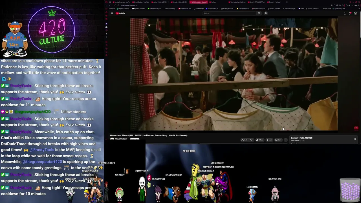361x203 pixels.
Task: Open Discord in the browser sidebar
Action: coord(106,27)
